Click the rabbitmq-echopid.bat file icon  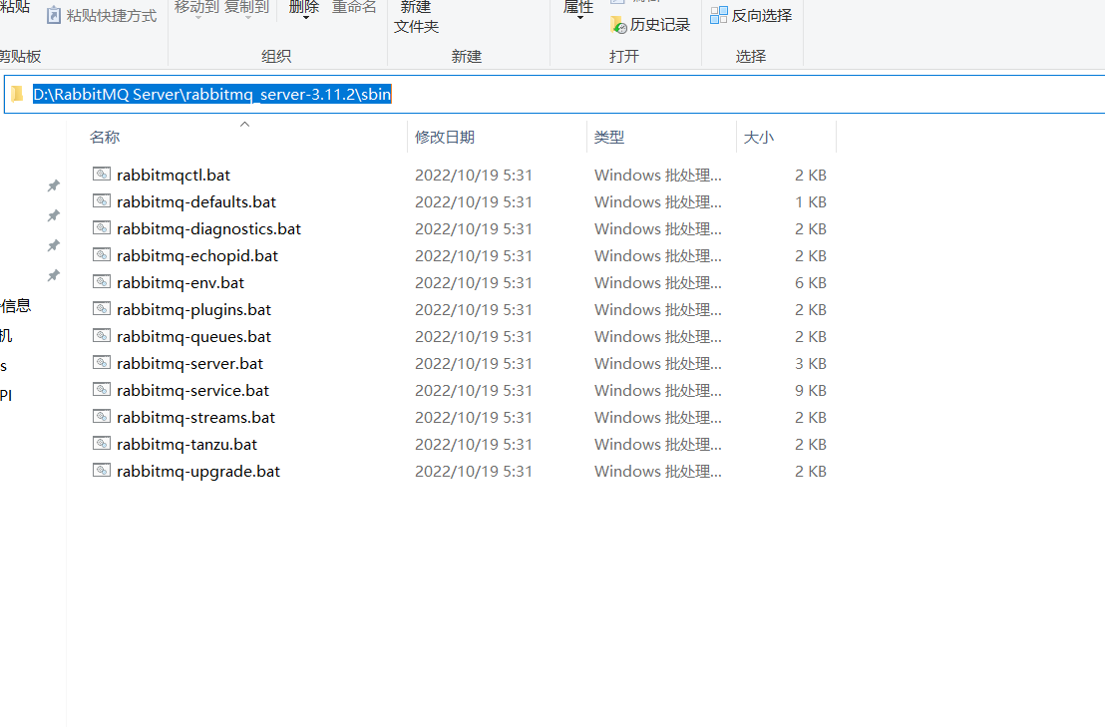[102, 254]
